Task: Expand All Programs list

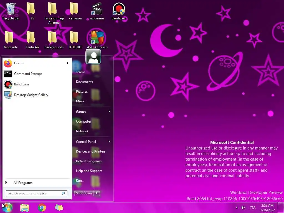Action: click(x=37, y=182)
